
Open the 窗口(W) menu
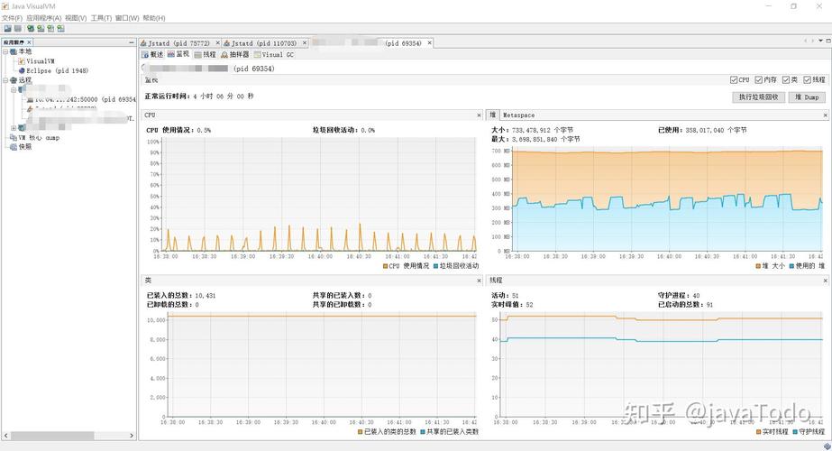coord(127,18)
